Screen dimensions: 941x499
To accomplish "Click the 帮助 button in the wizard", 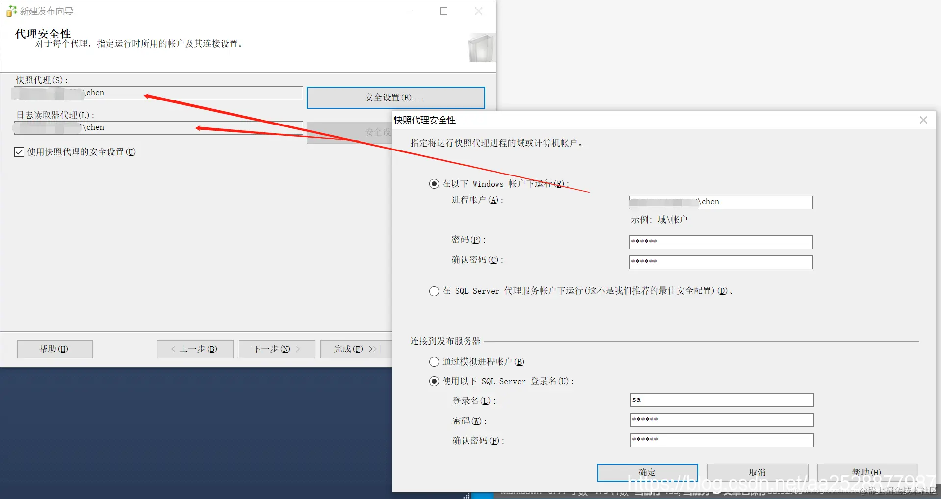I will 54,349.
